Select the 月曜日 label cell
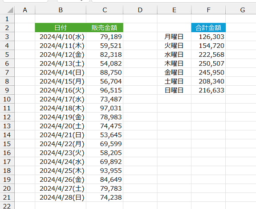 click(174, 37)
